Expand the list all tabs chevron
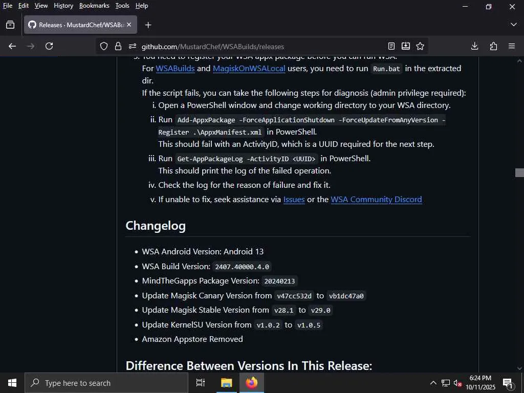The image size is (524, 393). (514, 25)
